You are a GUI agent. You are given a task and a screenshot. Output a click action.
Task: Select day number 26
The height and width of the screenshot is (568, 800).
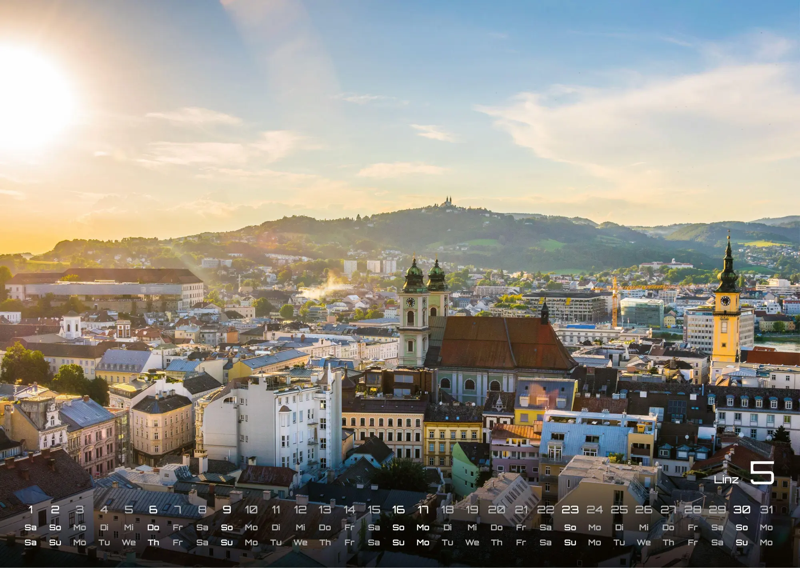[644, 510]
